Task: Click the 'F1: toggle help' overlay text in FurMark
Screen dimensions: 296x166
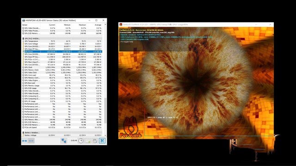Action: point(127,42)
